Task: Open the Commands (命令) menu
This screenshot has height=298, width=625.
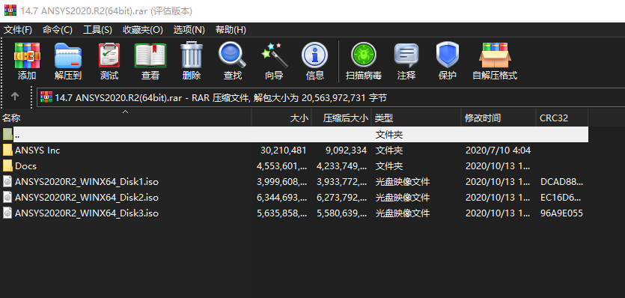Action: (58, 30)
